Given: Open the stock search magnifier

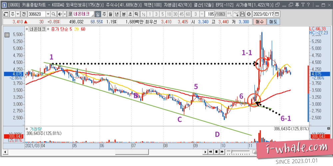Looking at the screenshot, I should [54, 14].
